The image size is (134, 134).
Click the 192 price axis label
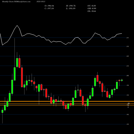click(128, 85)
